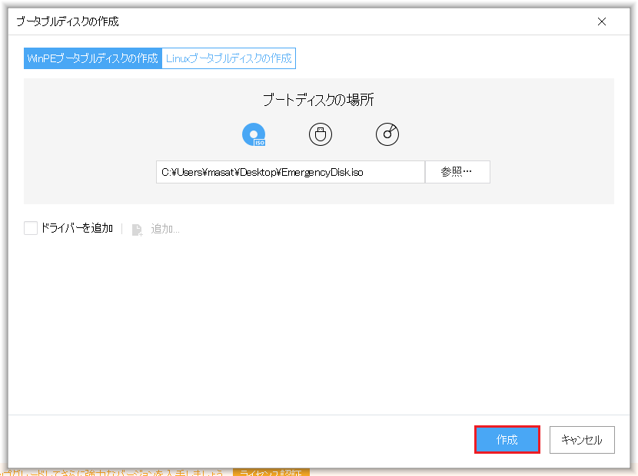Click the 作成 button to create disk
The image size is (638, 476).
pos(507,439)
